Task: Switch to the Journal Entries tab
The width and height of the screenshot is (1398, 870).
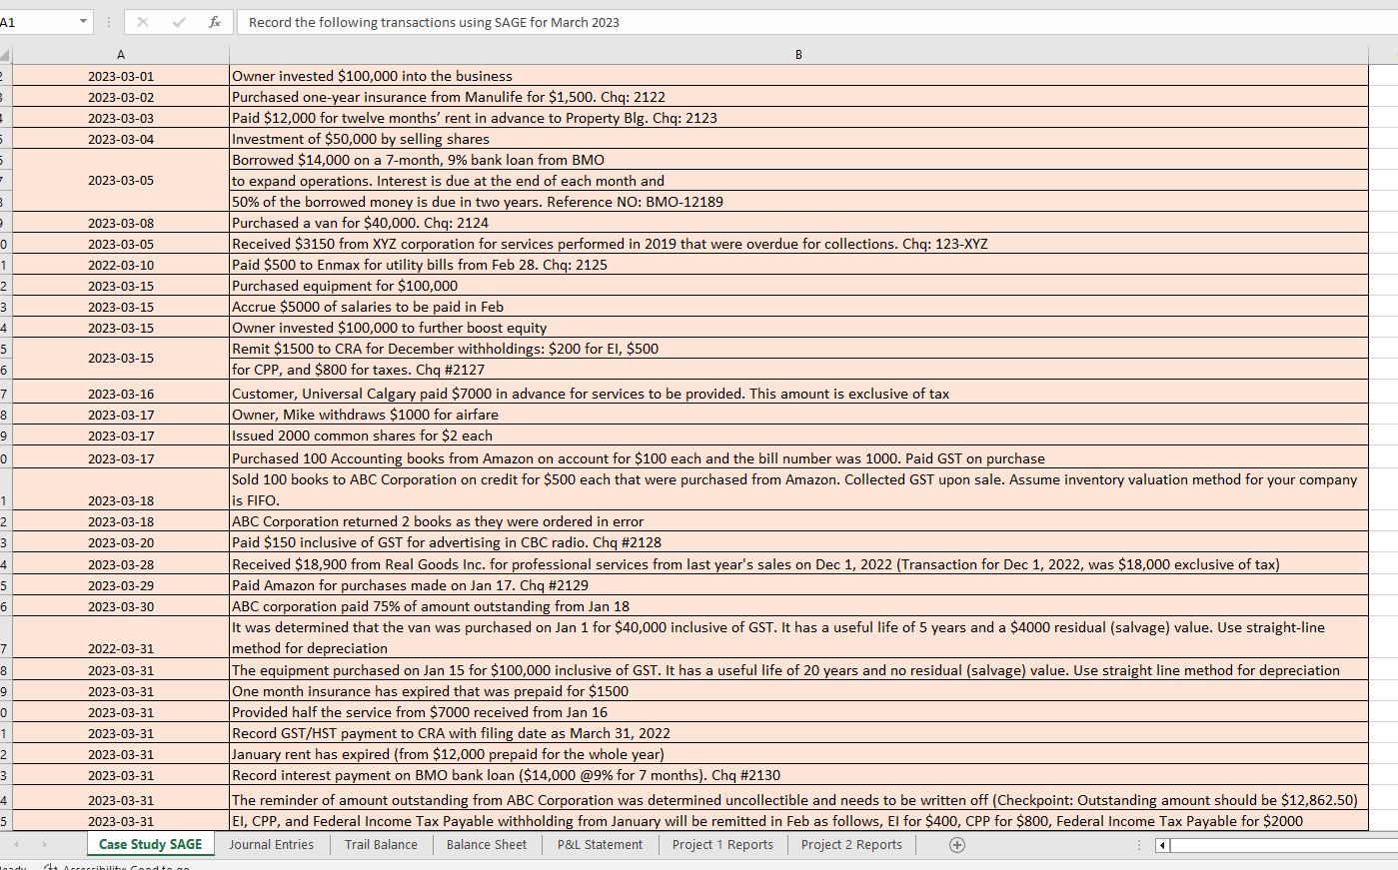Action: tap(271, 845)
